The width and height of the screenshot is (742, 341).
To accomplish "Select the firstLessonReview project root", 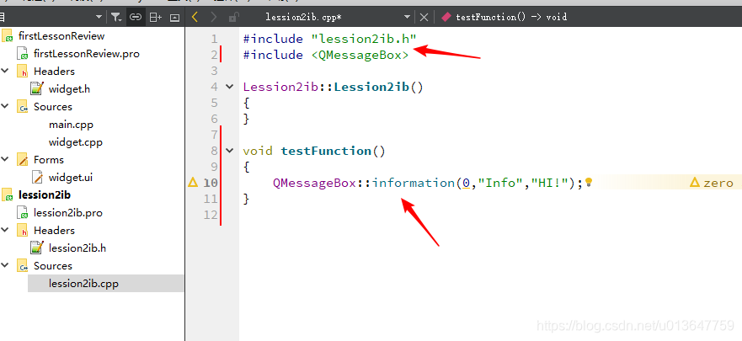I will tap(61, 36).
